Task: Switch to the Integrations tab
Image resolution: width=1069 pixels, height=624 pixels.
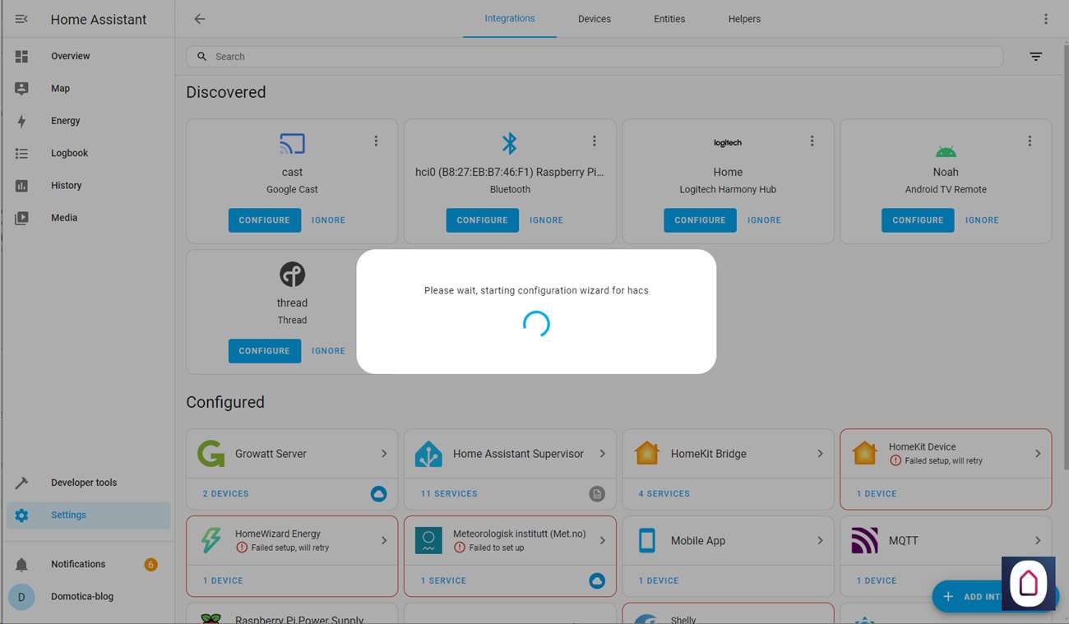Action: coord(510,19)
